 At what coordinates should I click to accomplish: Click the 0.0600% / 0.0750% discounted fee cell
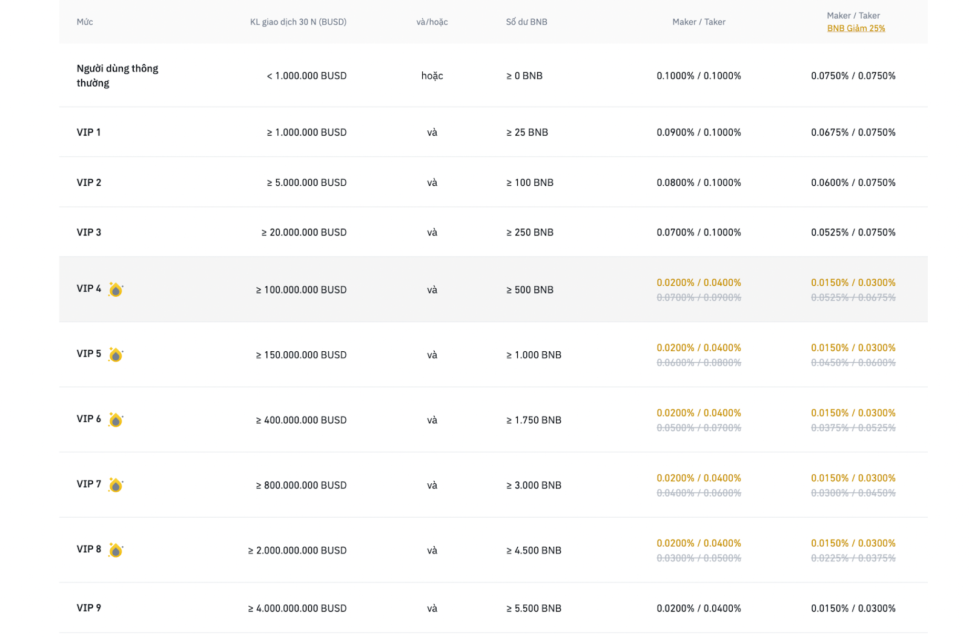tap(853, 182)
